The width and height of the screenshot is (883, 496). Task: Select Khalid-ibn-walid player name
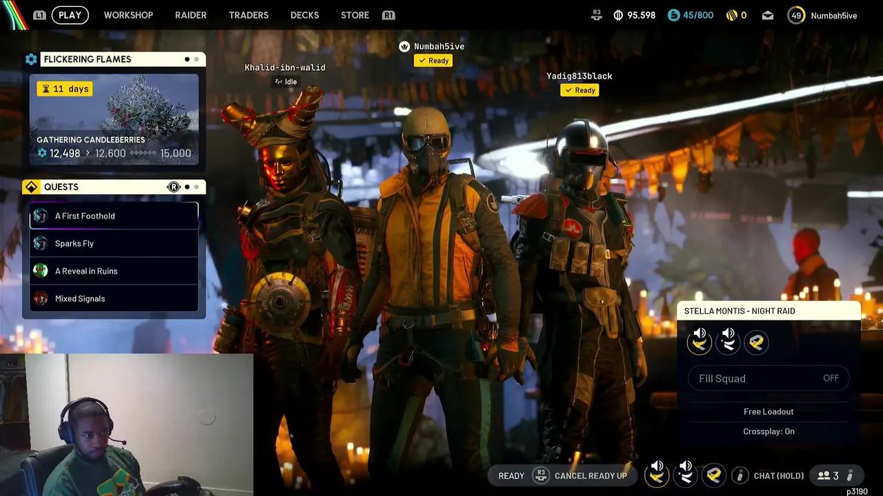[285, 68]
